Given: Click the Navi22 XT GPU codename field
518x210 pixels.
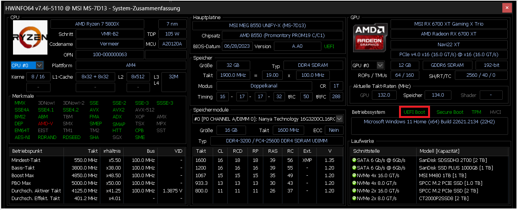Looking at the screenshot, I should (x=449, y=45).
